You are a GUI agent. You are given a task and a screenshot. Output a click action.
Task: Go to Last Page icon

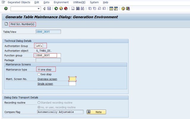point(104,9)
